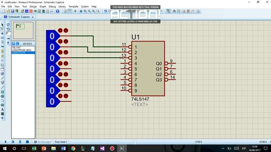
Task: Open Excel from the taskbar
Action: pos(34,148)
